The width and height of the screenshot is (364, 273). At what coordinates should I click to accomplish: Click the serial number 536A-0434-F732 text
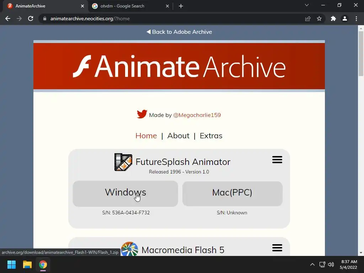click(x=131, y=213)
